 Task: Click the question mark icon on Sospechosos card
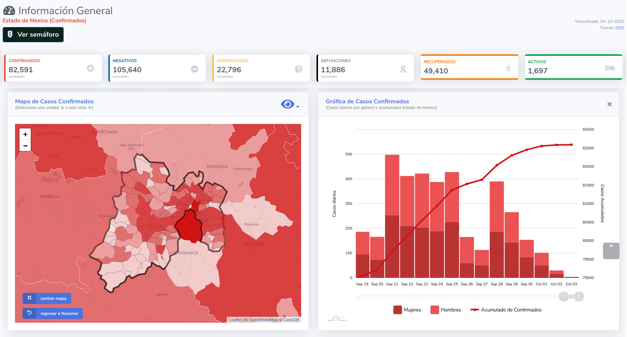coord(298,69)
